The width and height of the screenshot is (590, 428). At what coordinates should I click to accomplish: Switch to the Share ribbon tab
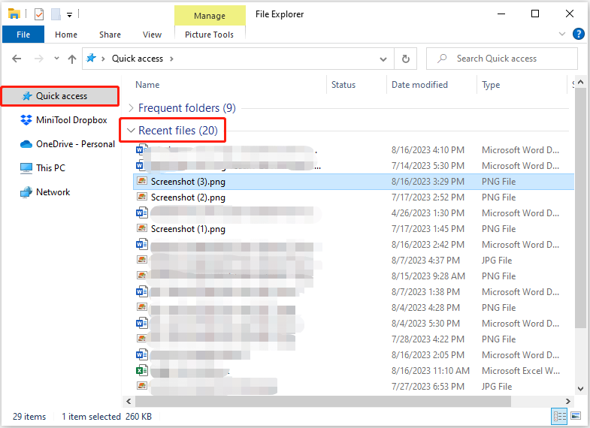[110, 35]
